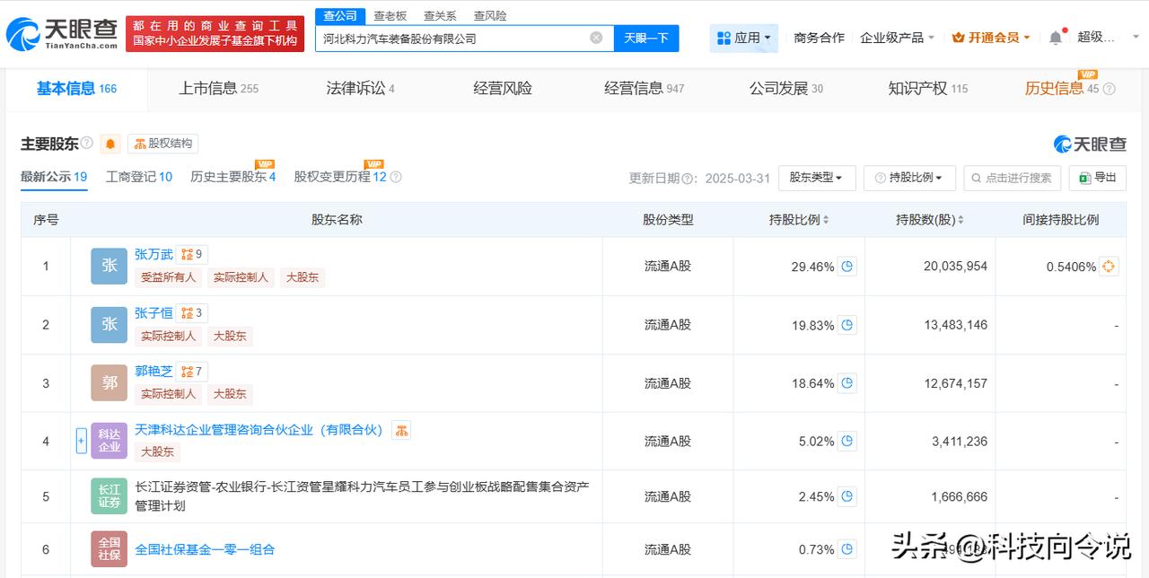Image resolution: width=1149 pixels, height=578 pixels.
Task: Click the shareholder alert bell icon
Action: pos(110,144)
